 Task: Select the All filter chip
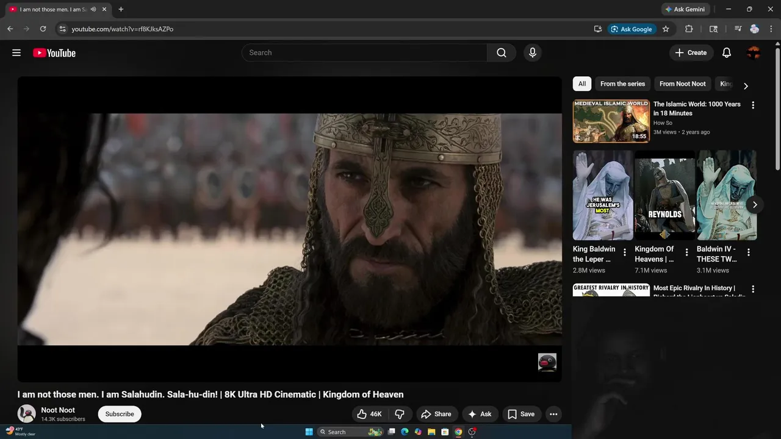[x=582, y=84]
